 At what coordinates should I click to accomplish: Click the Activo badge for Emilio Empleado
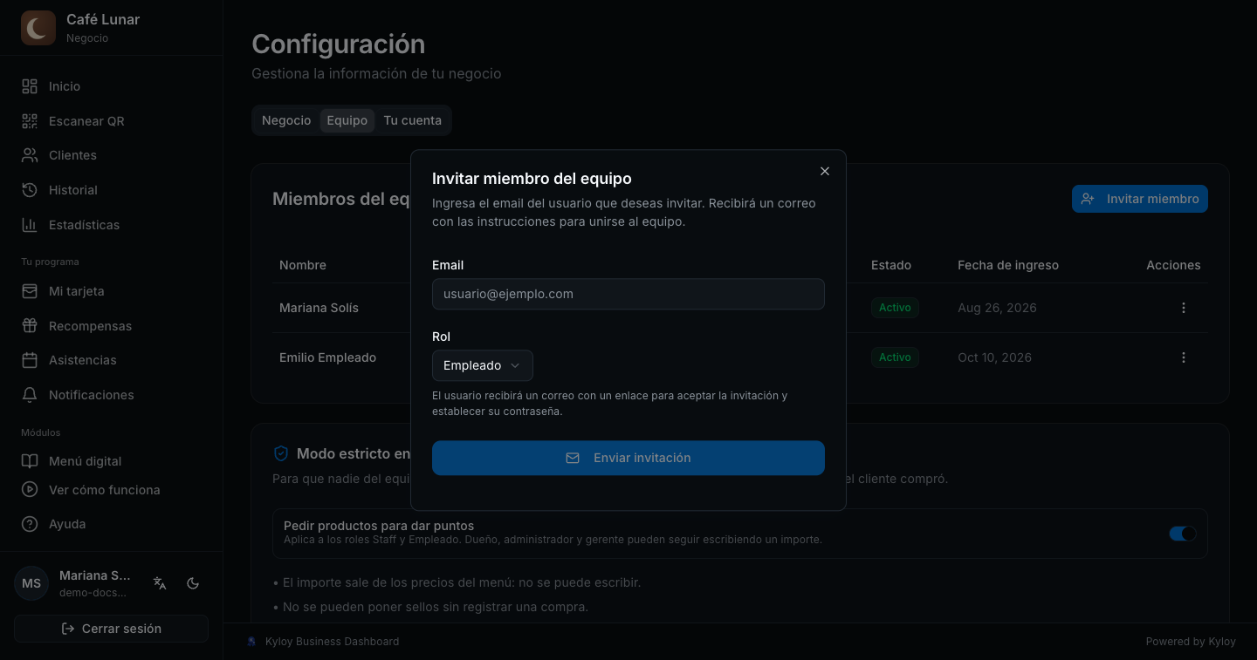[x=895, y=357]
